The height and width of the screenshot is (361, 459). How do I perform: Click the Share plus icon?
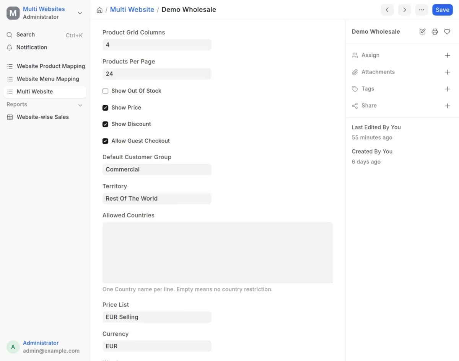coord(448,106)
